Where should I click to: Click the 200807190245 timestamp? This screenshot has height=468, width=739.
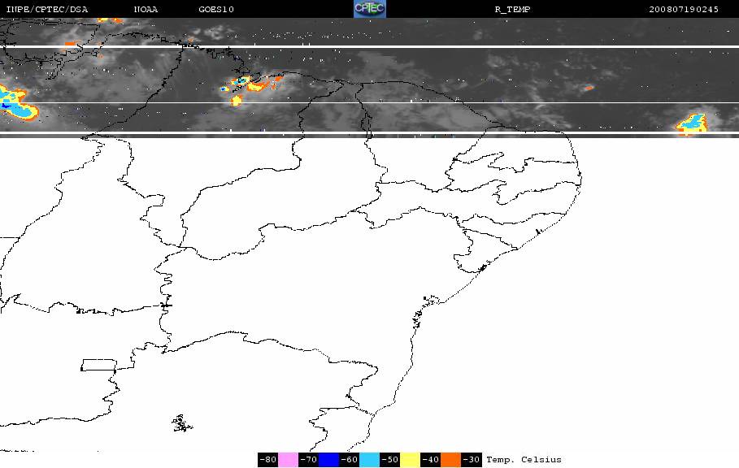pyautogui.click(x=684, y=10)
